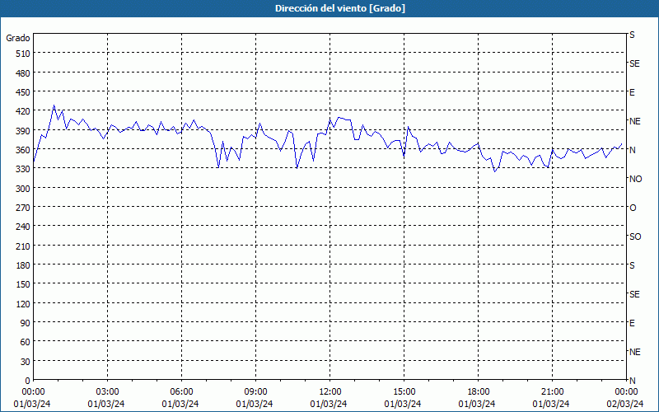Click the 420 tick label on the left axis

(23, 111)
